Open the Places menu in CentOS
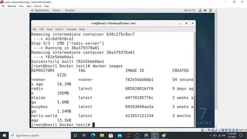 coord(56,10)
